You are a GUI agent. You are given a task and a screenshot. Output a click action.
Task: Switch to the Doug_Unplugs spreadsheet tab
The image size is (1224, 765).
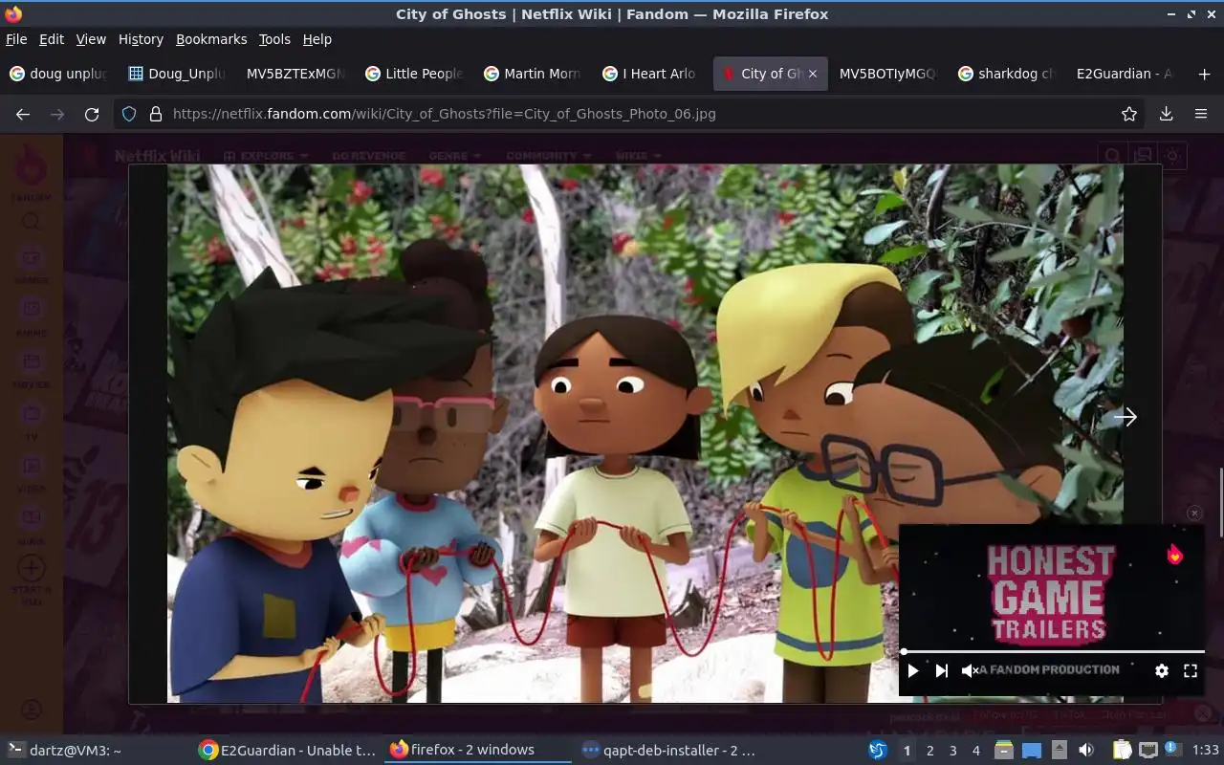[178, 74]
